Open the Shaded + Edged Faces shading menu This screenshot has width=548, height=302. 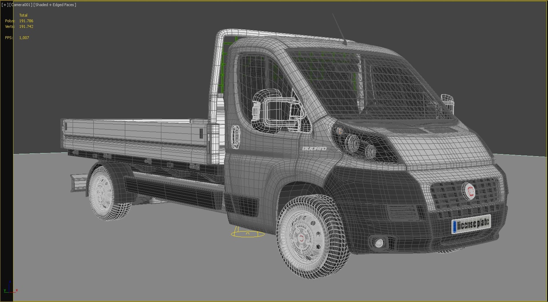point(55,5)
